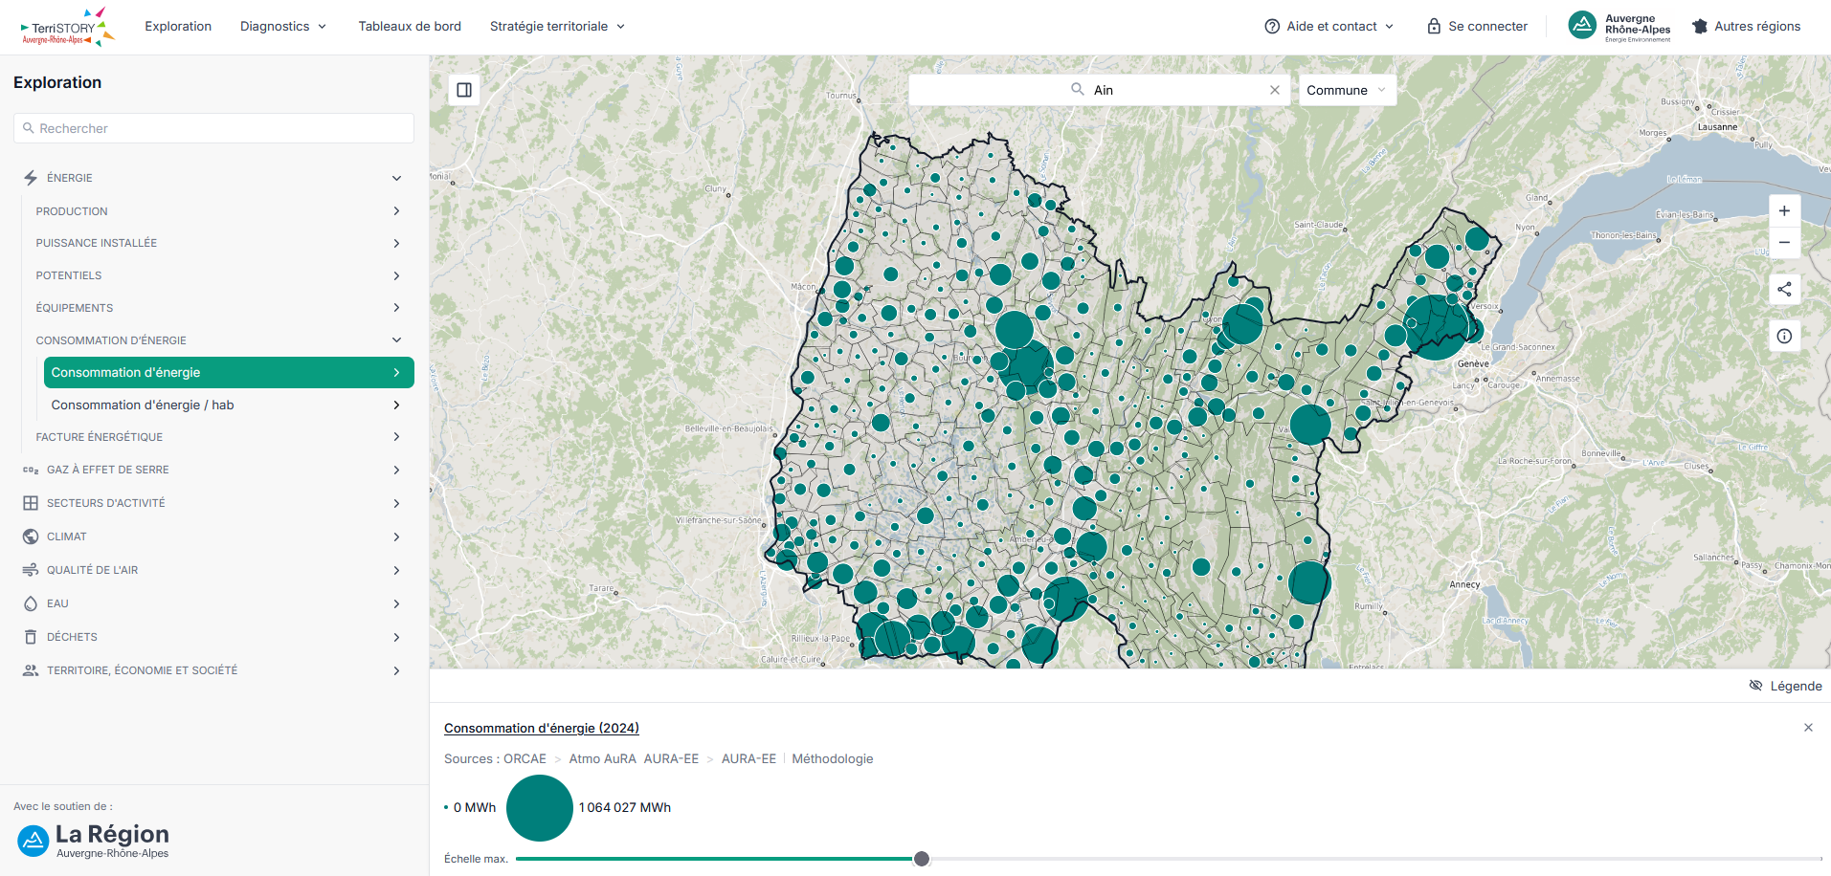Viewport: 1831px width, 876px height.
Task: Close the Consommation d'énergie legend panel
Action: pyautogui.click(x=1808, y=728)
